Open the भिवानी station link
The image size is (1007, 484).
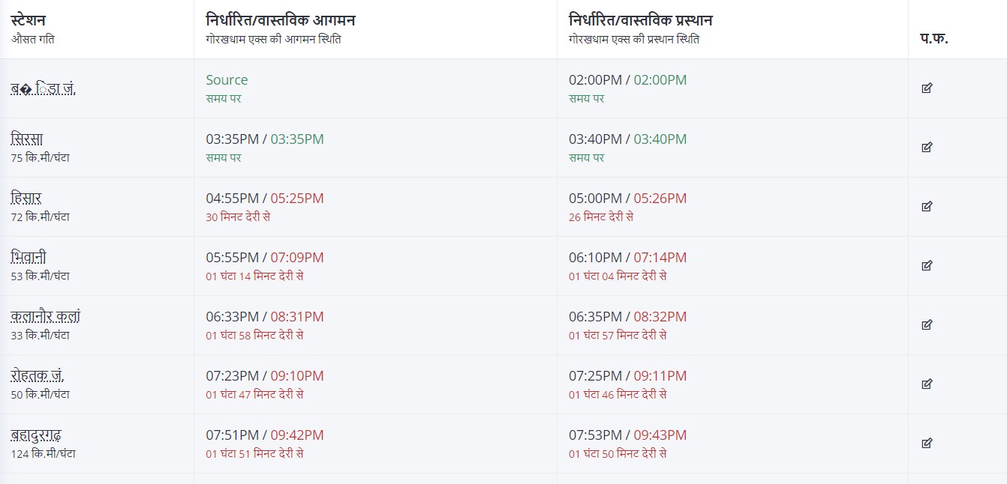[x=29, y=258]
